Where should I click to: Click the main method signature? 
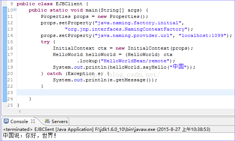coord(85,10)
